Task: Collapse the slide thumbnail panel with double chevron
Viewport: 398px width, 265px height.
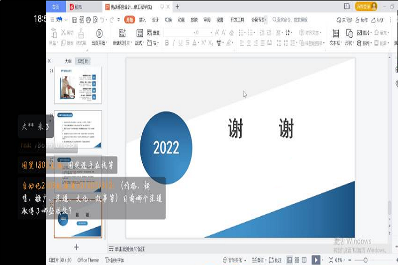Action: tap(49, 61)
